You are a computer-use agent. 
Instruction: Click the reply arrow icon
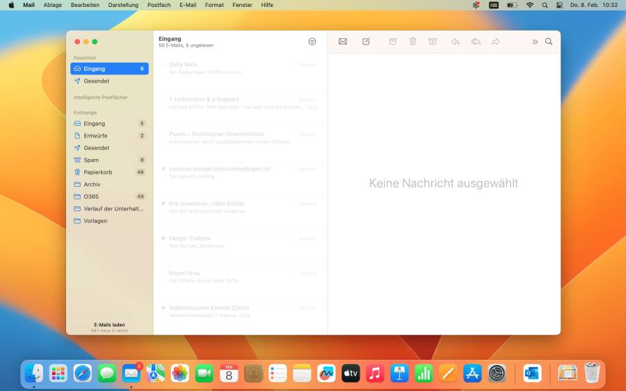pos(455,42)
